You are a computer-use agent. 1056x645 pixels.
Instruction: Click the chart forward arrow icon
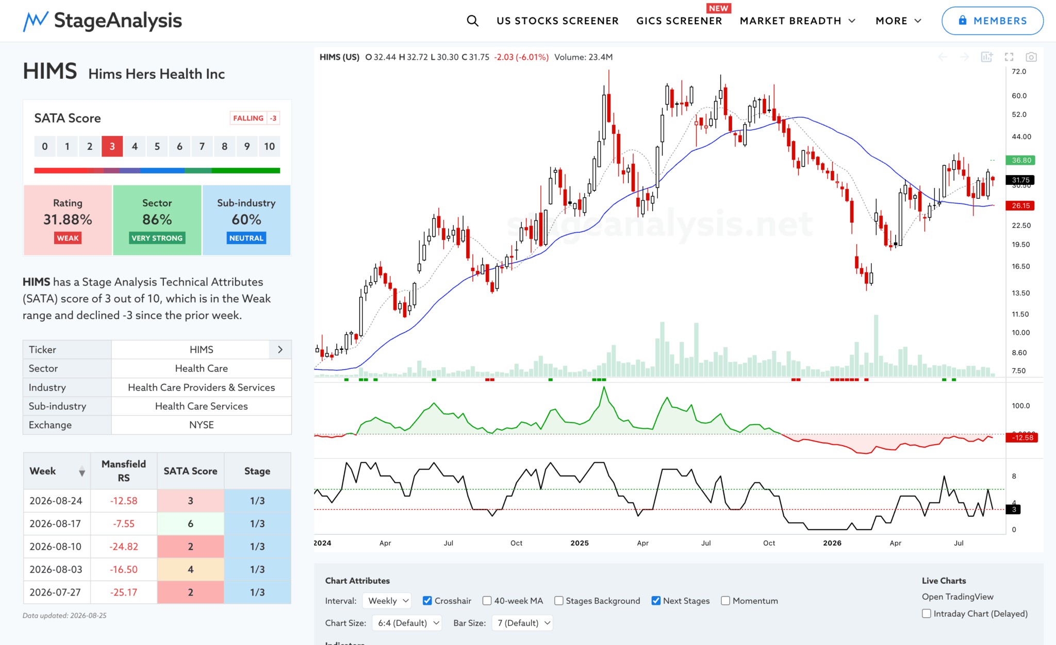click(x=964, y=57)
